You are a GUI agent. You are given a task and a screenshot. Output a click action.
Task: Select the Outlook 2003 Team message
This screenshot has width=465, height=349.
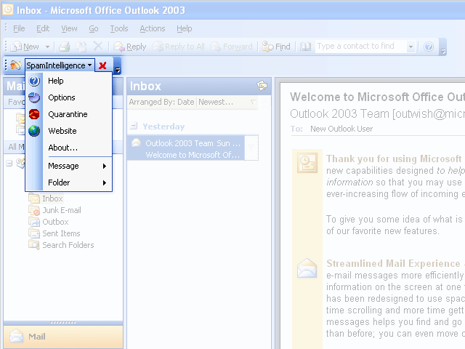point(186,148)
